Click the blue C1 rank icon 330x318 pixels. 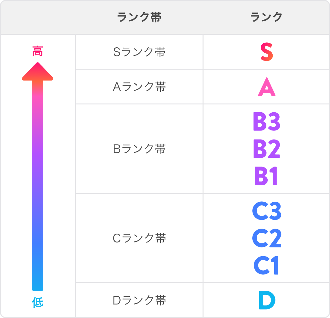point(266,265)
